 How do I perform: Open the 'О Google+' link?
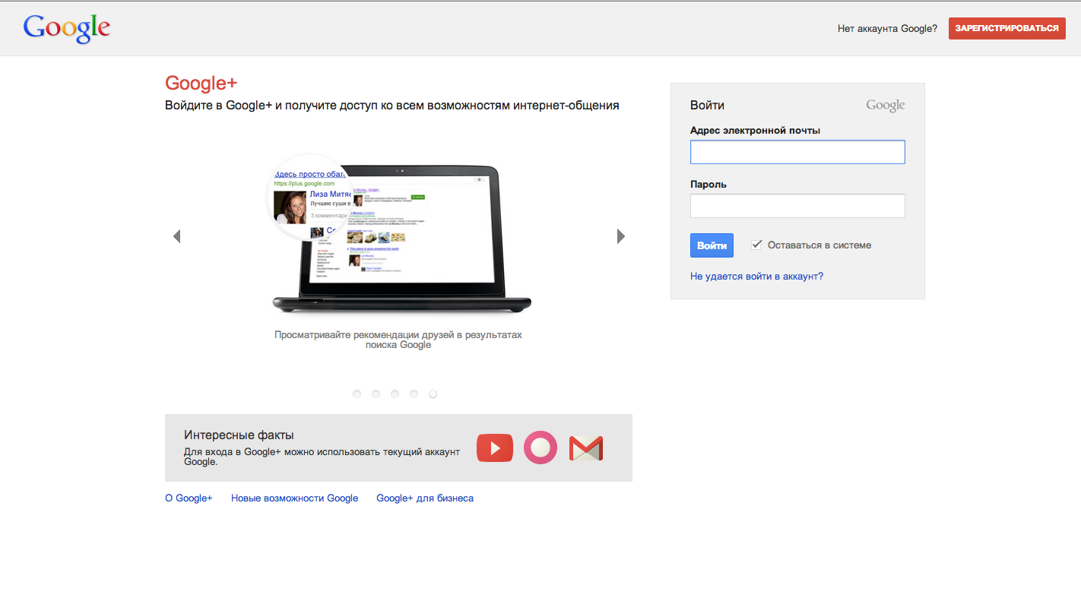(189, 498)
